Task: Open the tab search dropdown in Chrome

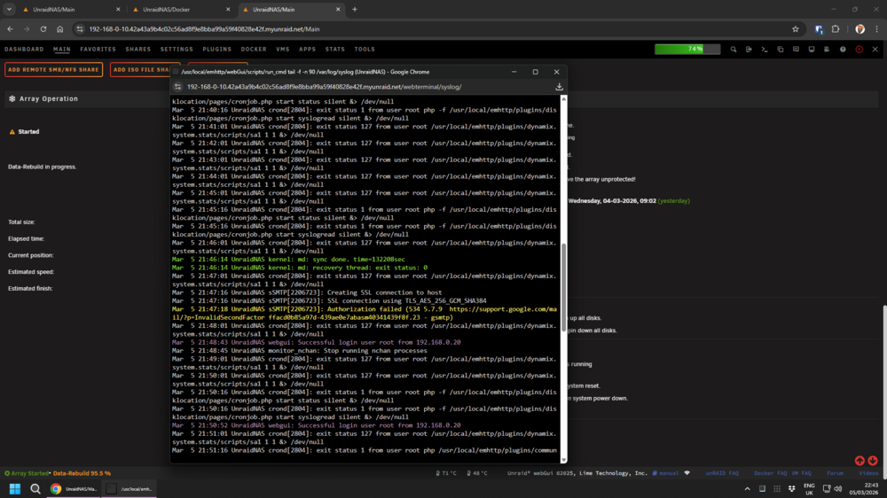Action: [x=9, y=9]
